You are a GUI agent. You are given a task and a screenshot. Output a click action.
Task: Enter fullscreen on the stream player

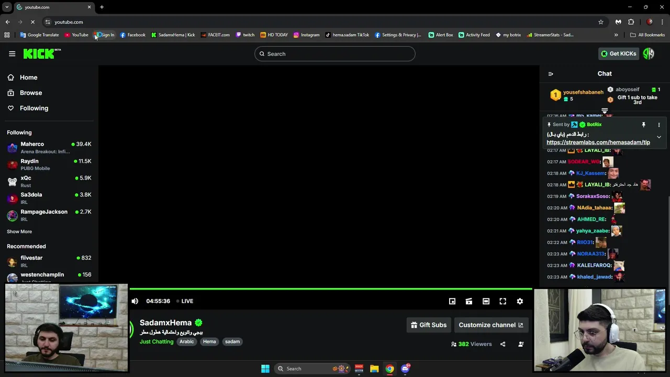503,301
